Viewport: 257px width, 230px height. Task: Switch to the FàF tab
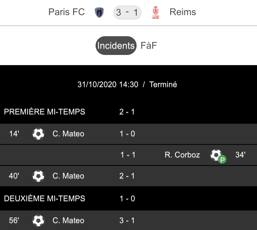(x=149, y=46)
